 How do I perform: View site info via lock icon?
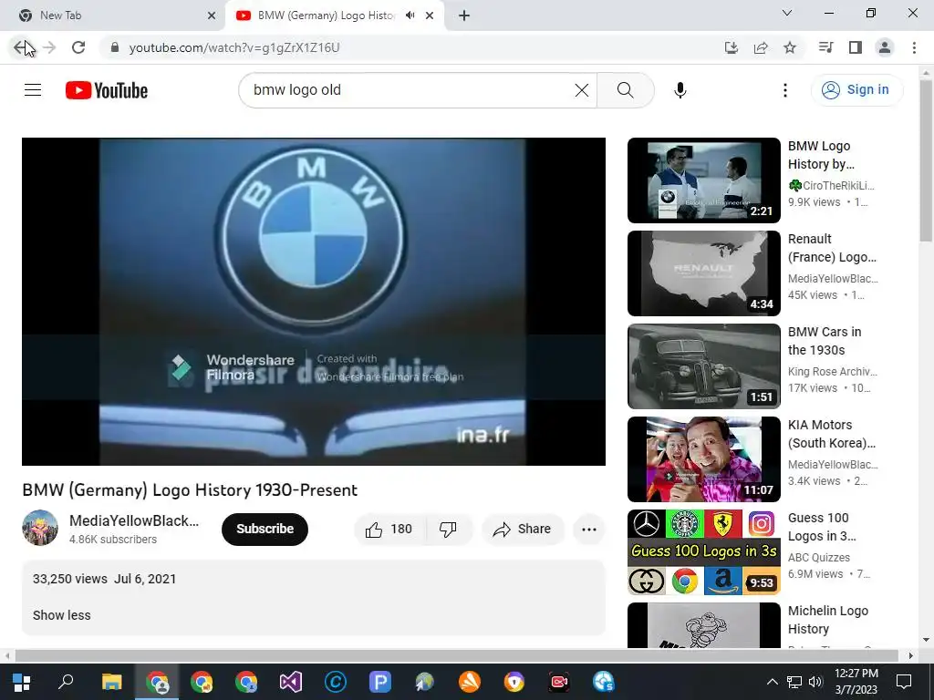pyautogui.click(x=115, y=47)
